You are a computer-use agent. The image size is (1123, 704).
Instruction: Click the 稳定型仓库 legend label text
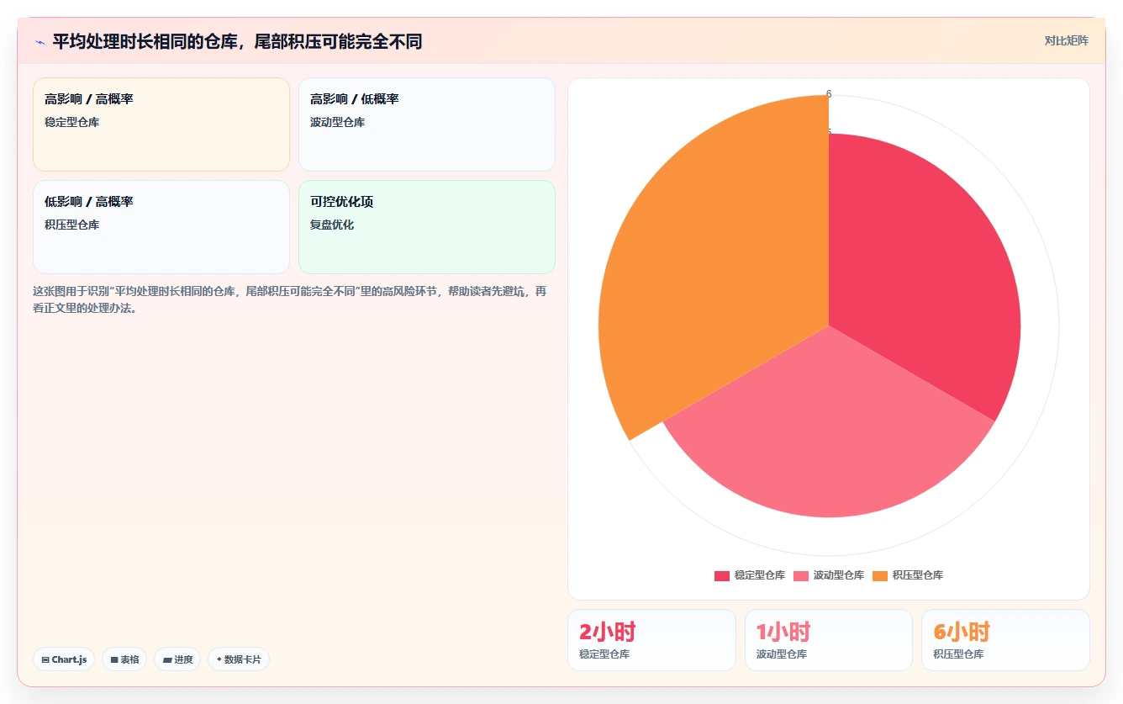pyautogui.click(x=760, y=575)
